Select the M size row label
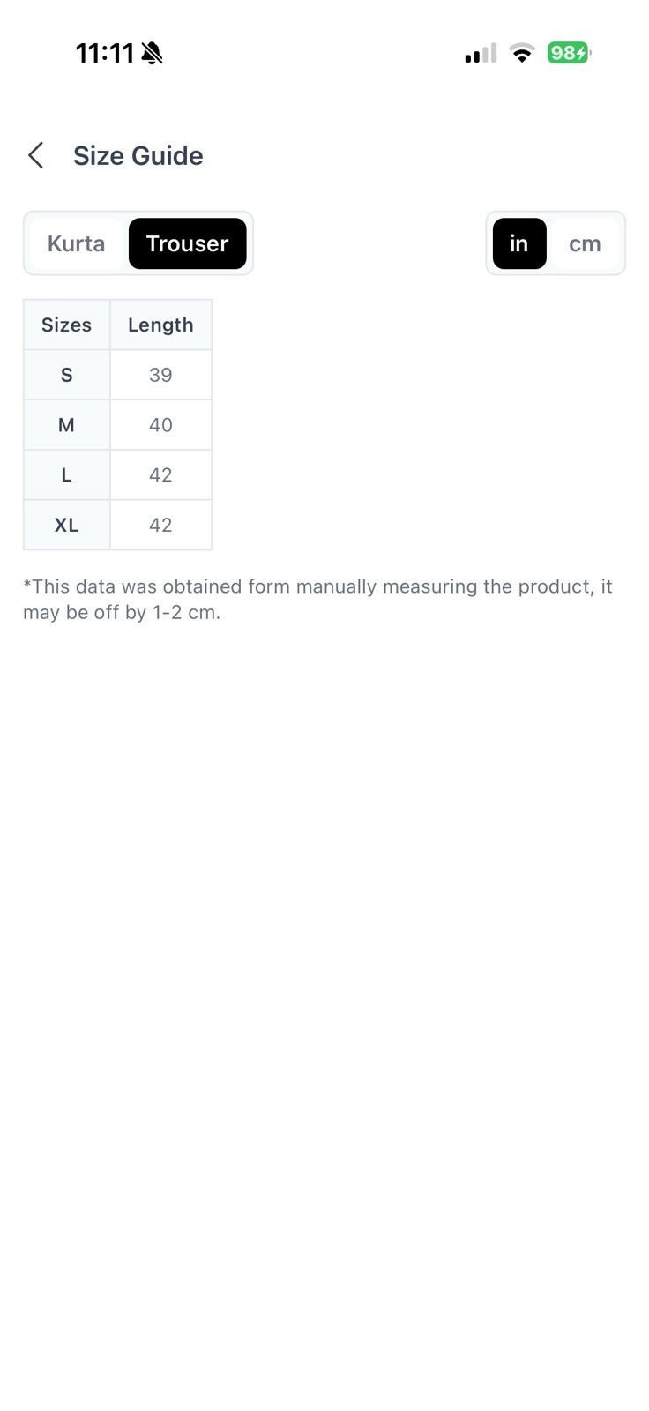649x1411 pixels. [x=66, y=425]
